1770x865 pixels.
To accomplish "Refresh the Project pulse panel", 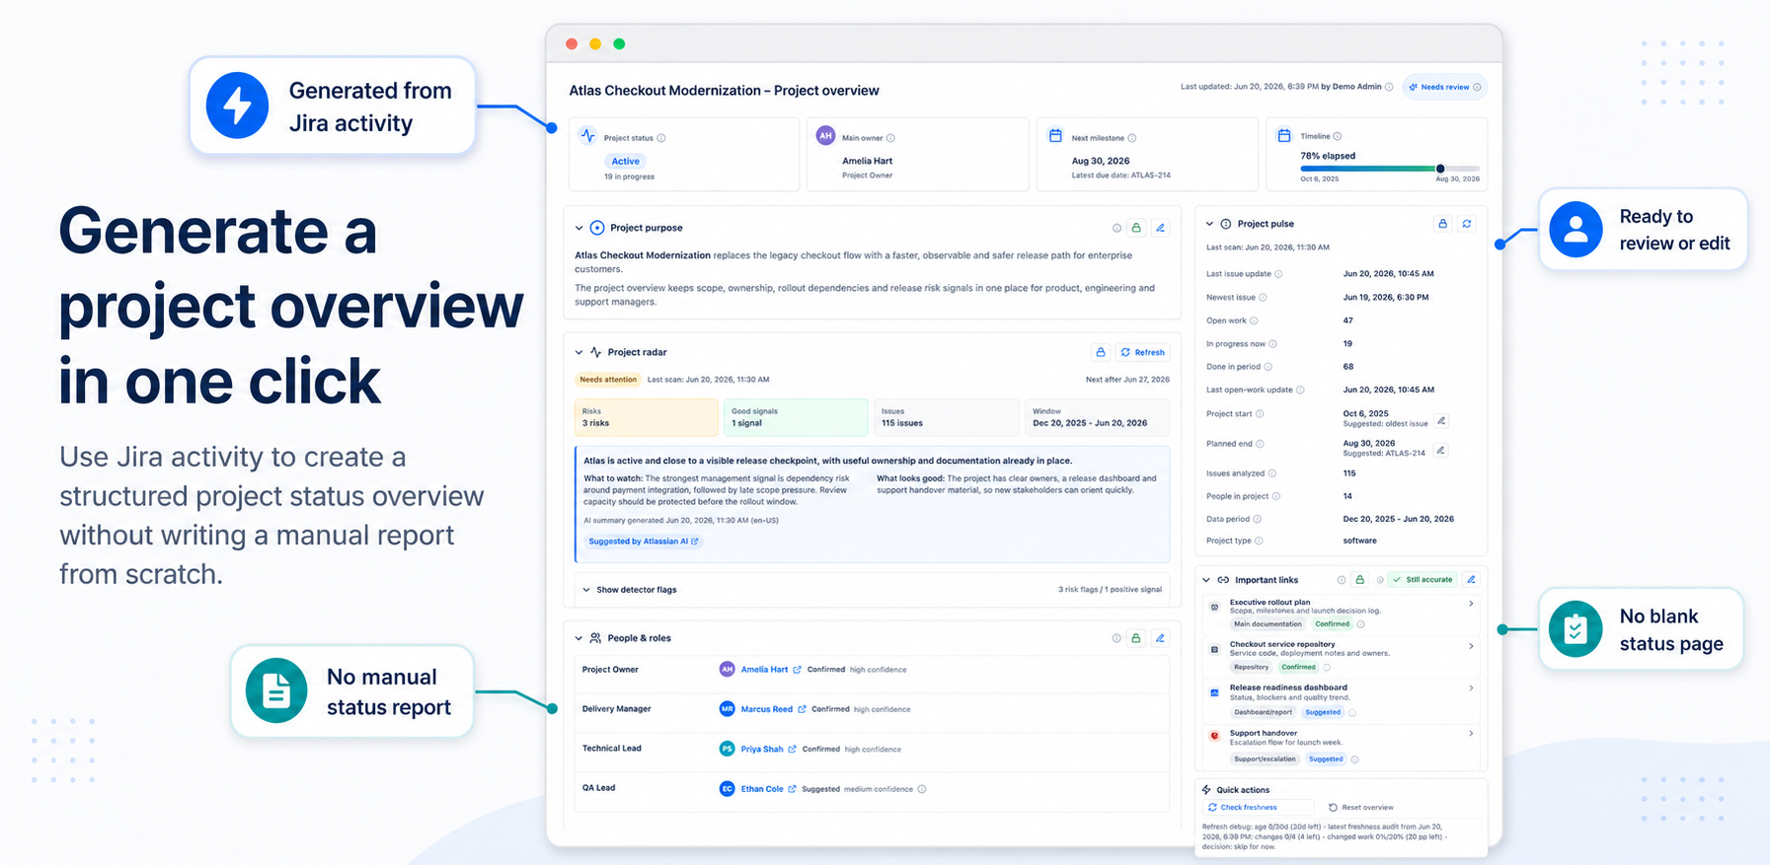I will pos(1467,224).
